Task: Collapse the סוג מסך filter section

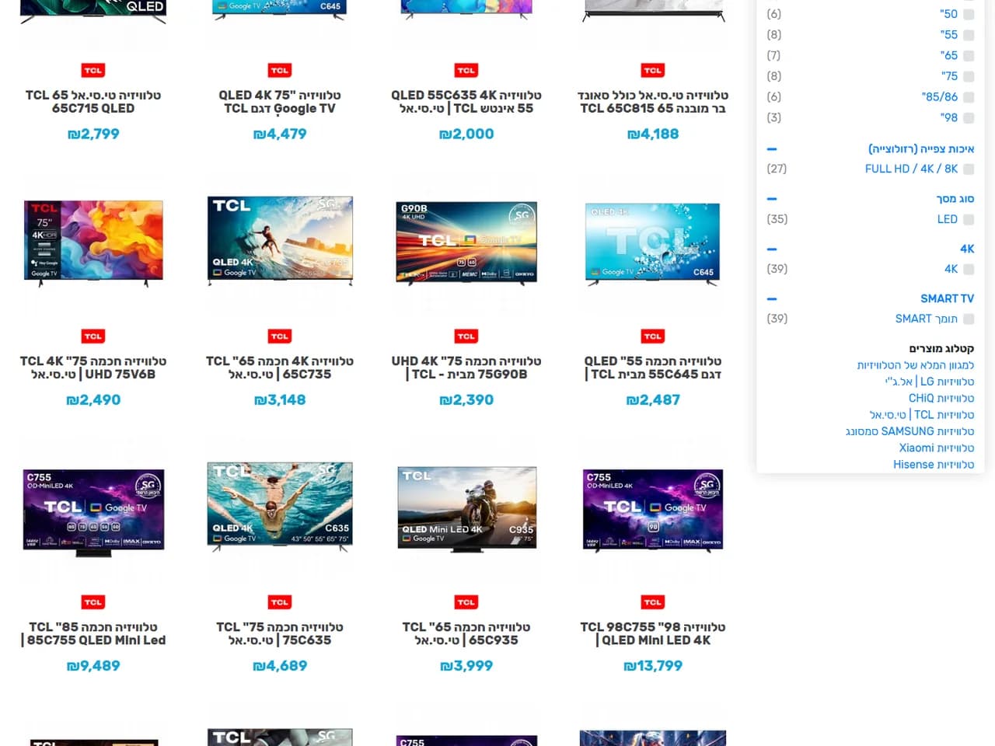Action: click(x=772, y=199)
